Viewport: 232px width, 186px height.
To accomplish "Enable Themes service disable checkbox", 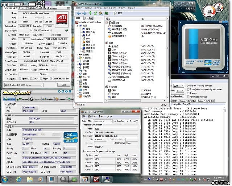I will (188, 93).
